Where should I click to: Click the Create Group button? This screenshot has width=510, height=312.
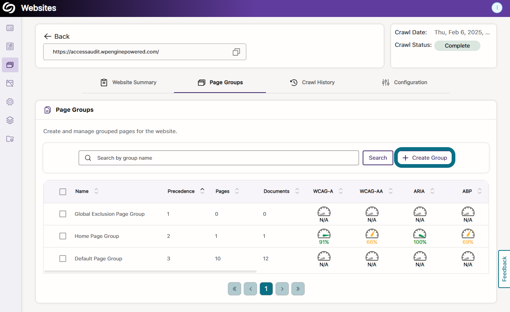(x=425, y=158)
